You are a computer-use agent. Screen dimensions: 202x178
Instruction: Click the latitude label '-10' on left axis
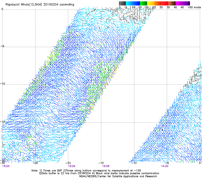tap(2, 84)
